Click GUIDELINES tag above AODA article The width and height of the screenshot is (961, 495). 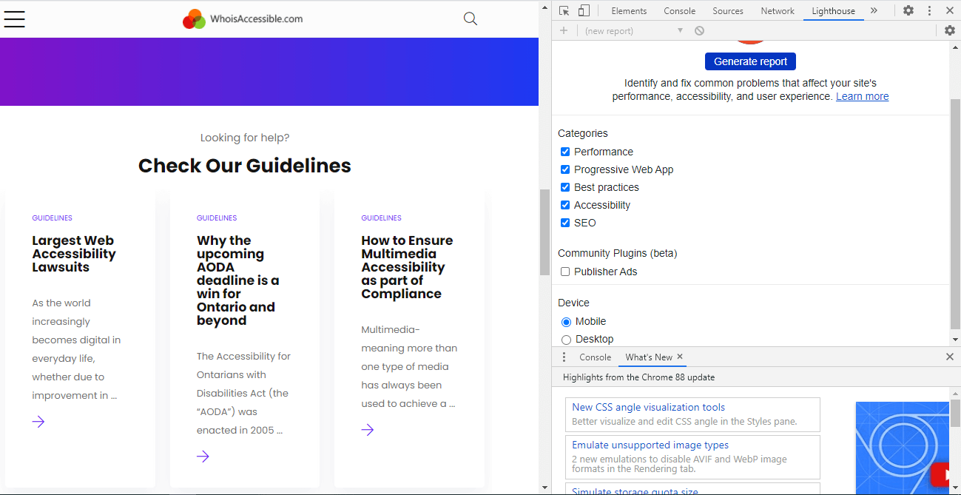point(217,218)
